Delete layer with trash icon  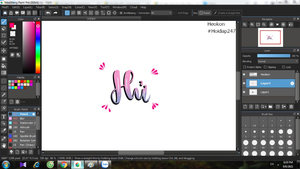[x=291, y=107]
